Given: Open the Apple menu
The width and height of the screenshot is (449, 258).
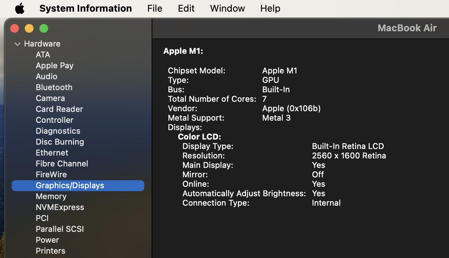Looking at the screenshot, I should pyautogui.click(x=20, y=8).
